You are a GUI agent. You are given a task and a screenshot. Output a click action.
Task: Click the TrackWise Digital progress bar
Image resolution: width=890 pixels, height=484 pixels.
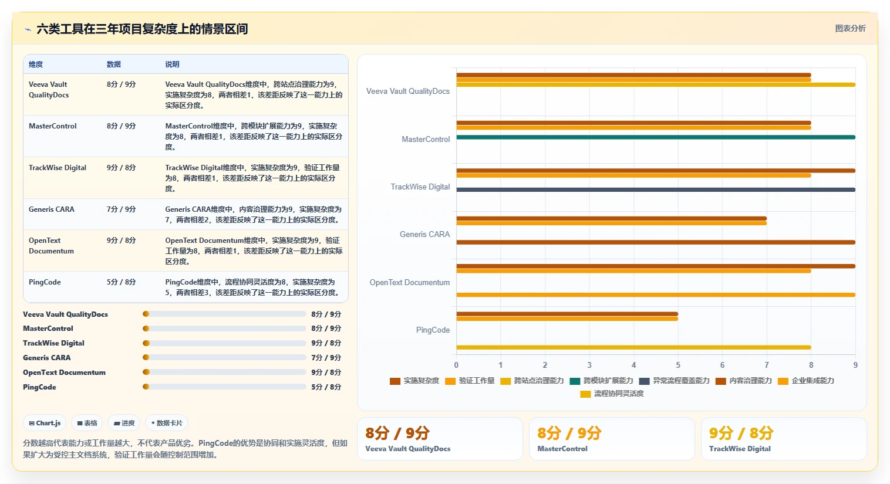tap(224, 343)
